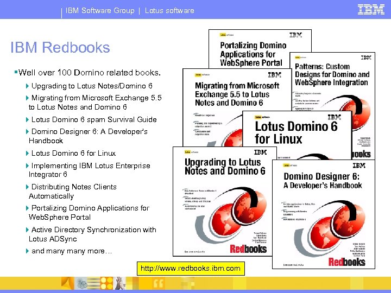Click IBM logo on the Patterns cover
391x293 pixels.
click(x=366, y=58)
